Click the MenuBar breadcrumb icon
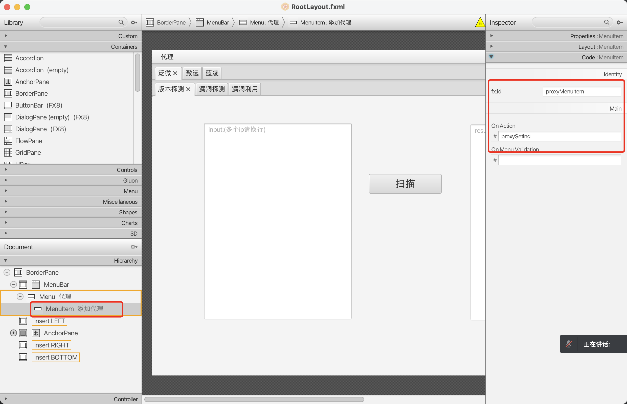 pos(200,22)
